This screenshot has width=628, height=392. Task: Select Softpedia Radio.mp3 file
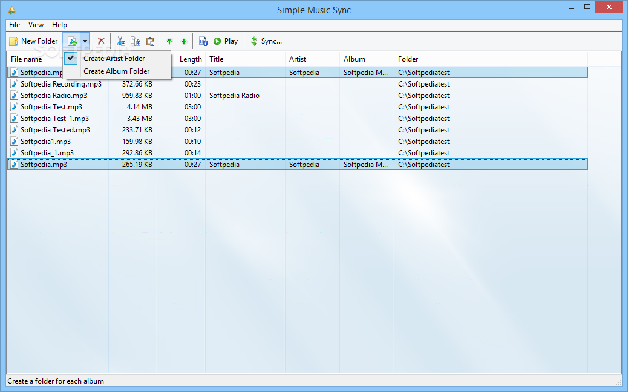coord(54,96)
